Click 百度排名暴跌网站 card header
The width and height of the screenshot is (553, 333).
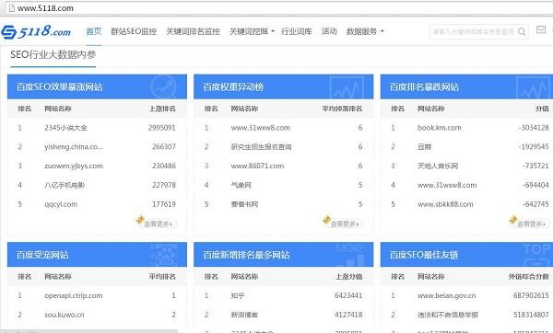click(x=466, y=86)
